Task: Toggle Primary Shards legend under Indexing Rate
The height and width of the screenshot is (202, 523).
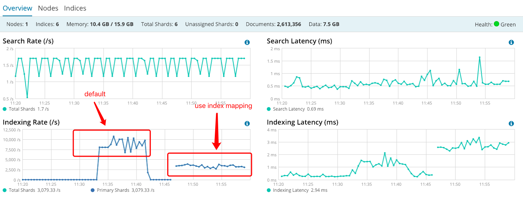Action: point(123,190)
